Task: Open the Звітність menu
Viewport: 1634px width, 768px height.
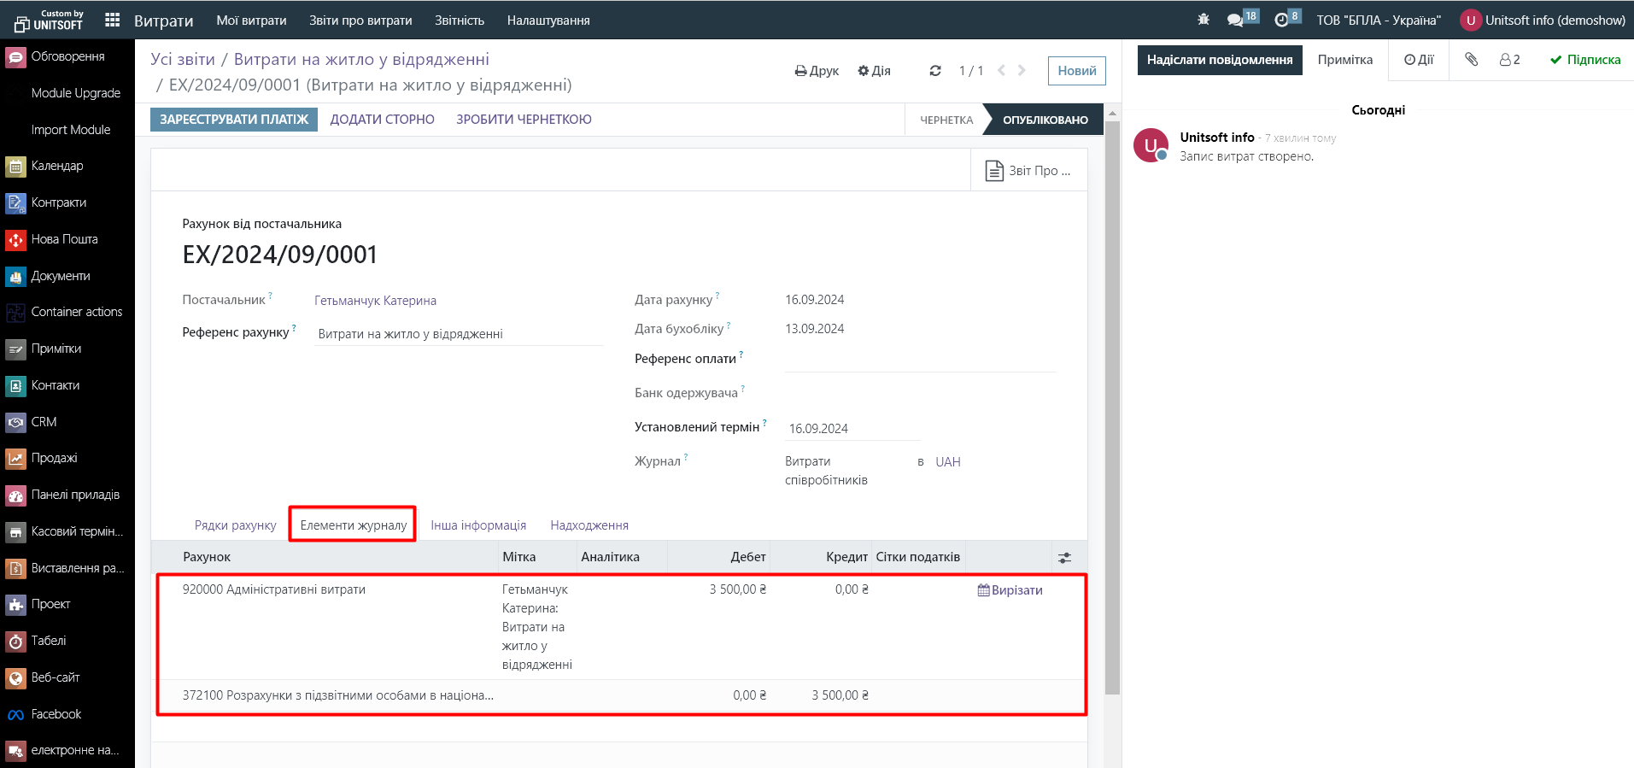Action: pyautogui.click(x=459, y=20)
